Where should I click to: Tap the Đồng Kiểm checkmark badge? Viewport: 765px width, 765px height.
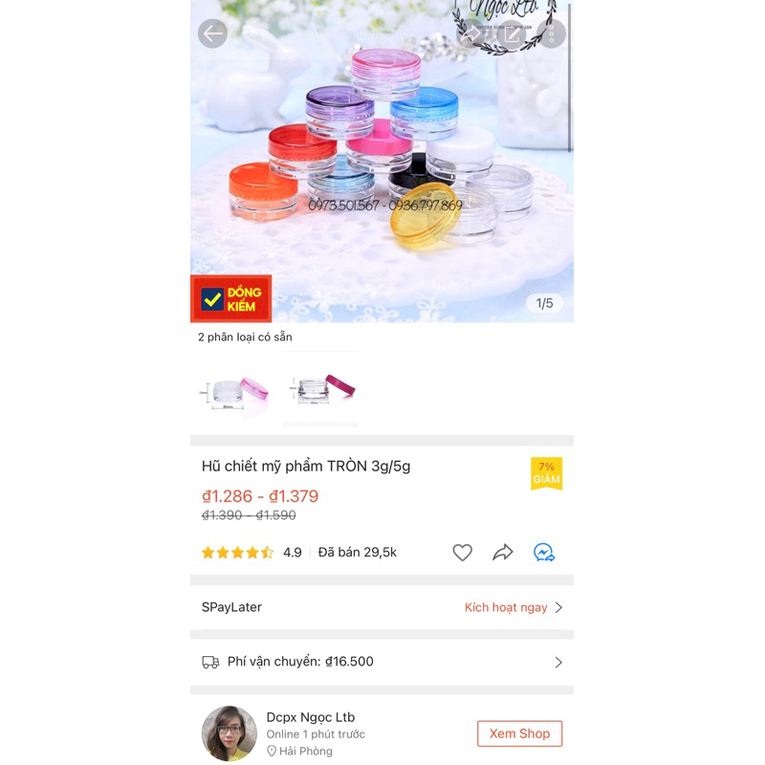[x=230, y=298]
